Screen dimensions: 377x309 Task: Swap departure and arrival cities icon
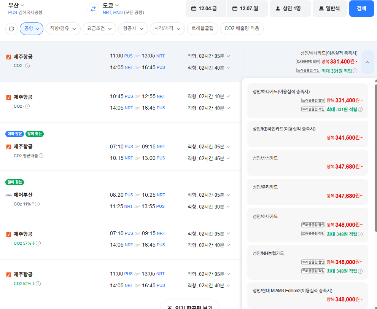(93, 9)
